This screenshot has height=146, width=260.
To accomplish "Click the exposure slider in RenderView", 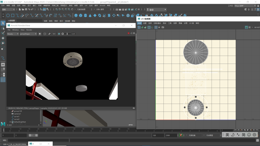I will pyautogui.click(x=67, y=34).
